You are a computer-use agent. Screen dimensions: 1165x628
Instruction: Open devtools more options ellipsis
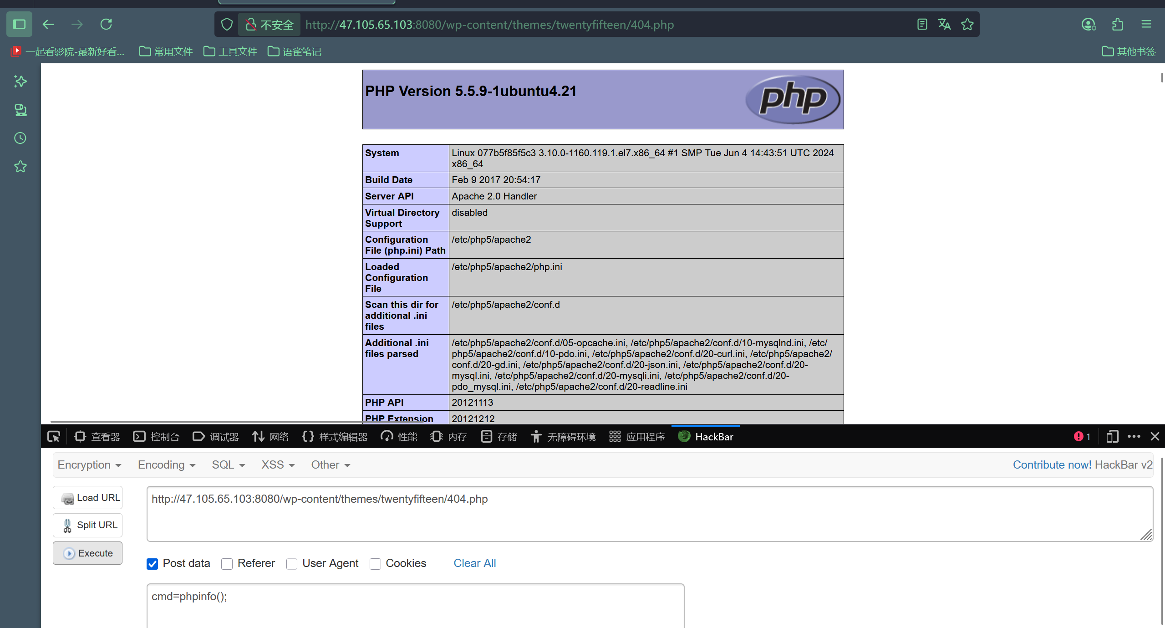(1134, 437)
